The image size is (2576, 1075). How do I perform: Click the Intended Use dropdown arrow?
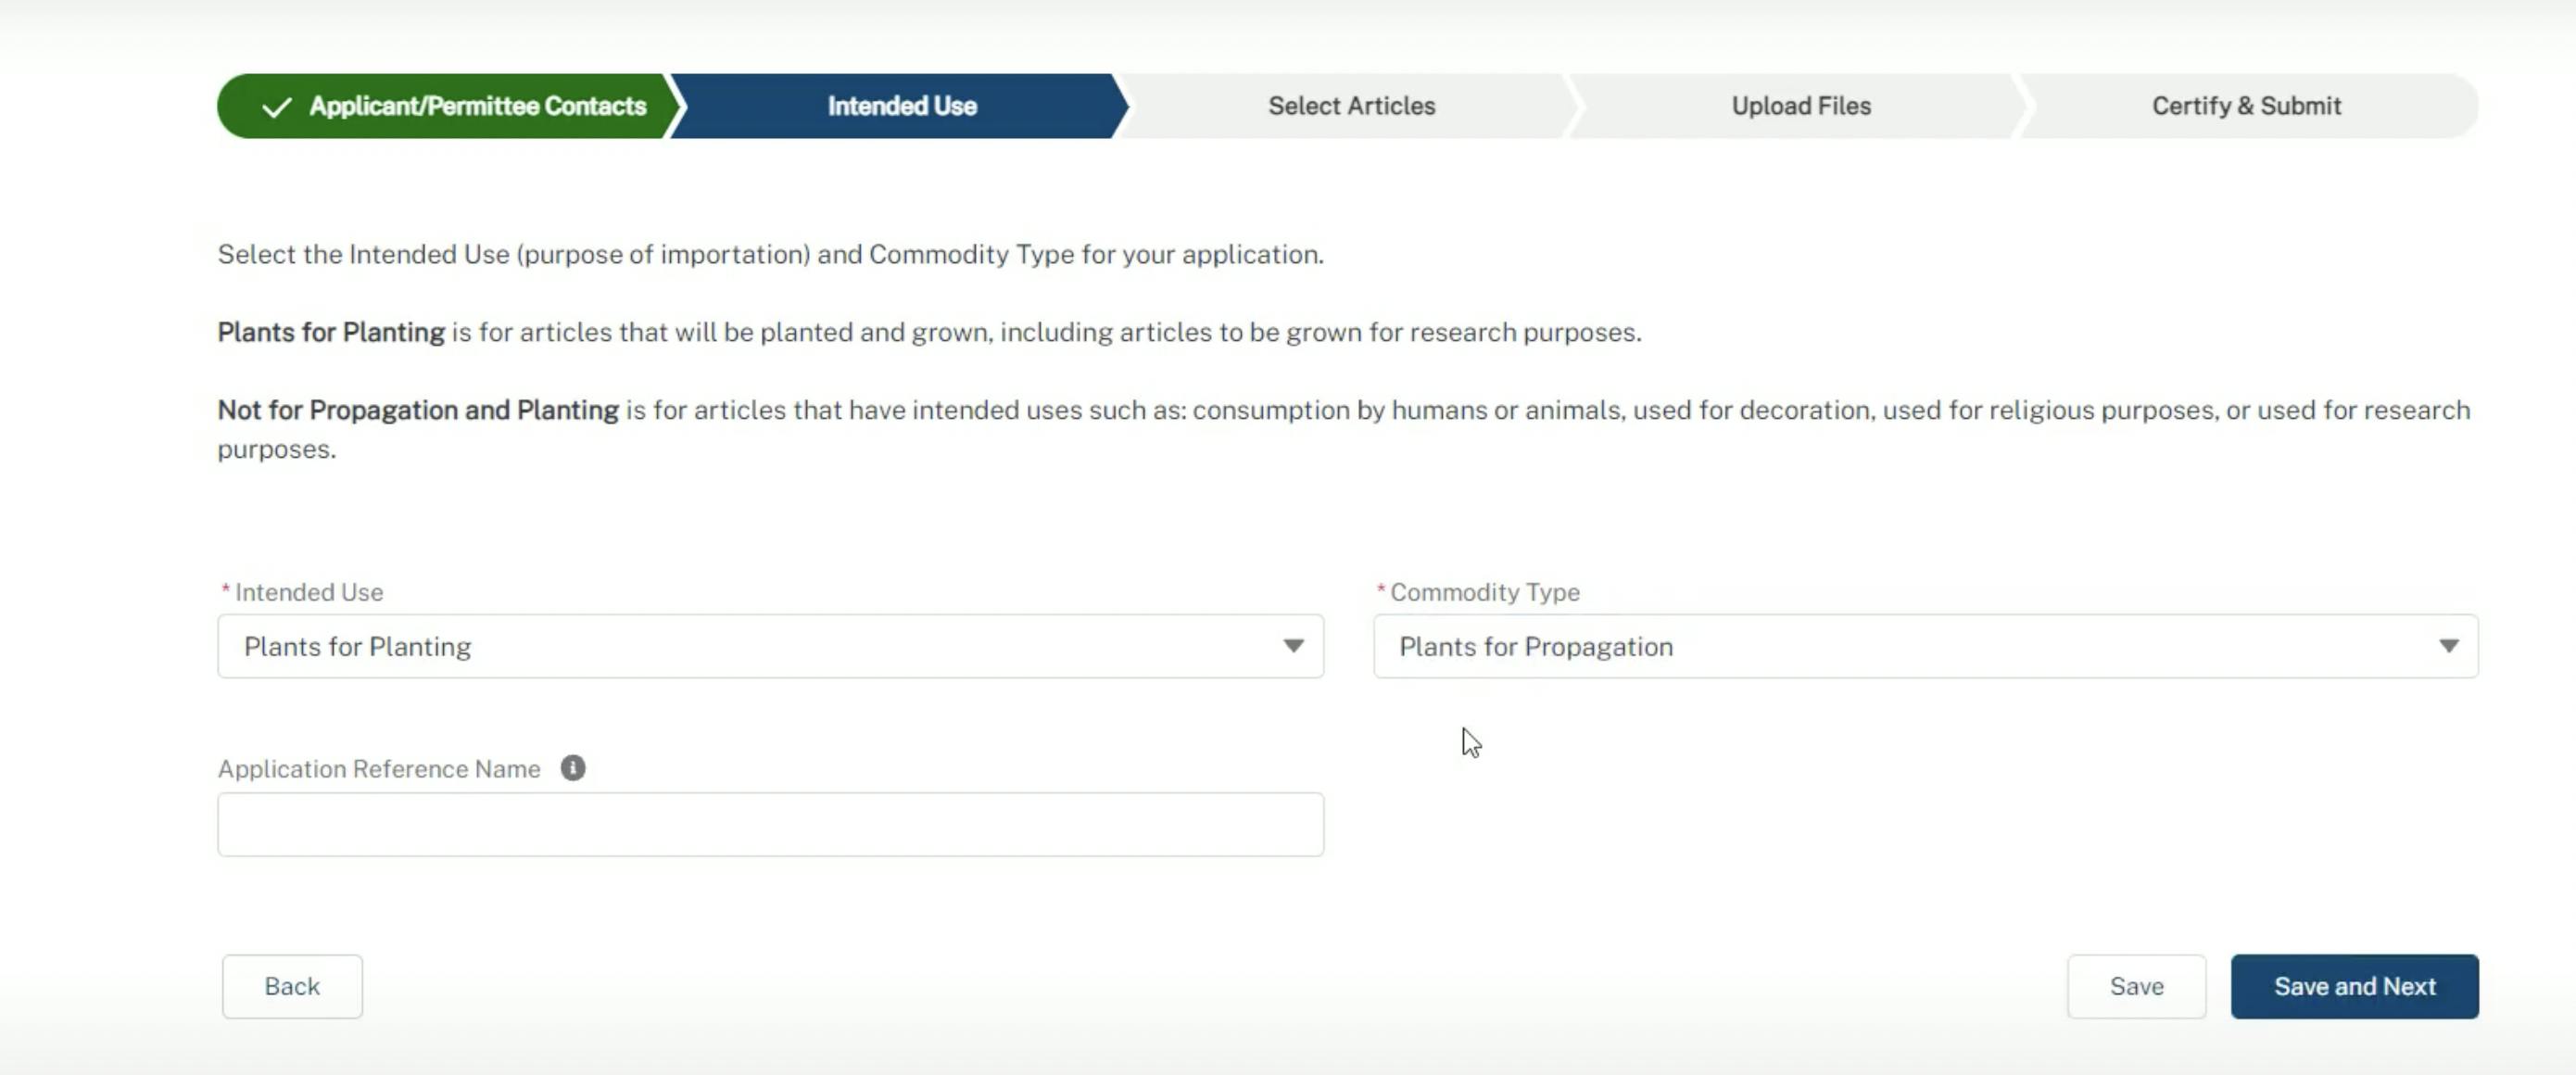tap(1295, 646)
